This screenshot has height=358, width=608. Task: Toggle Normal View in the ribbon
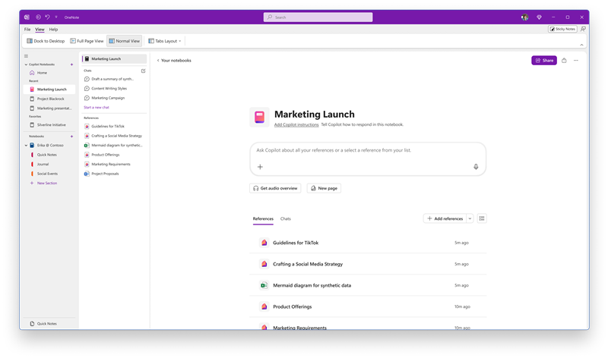tap(125, 41)
